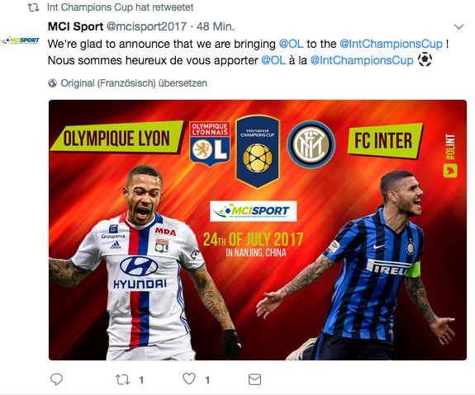Image resolution: width=475 pixels, height=395 pixels.
Task: Open @OL mention in French sentence
Action: point(273,60)
